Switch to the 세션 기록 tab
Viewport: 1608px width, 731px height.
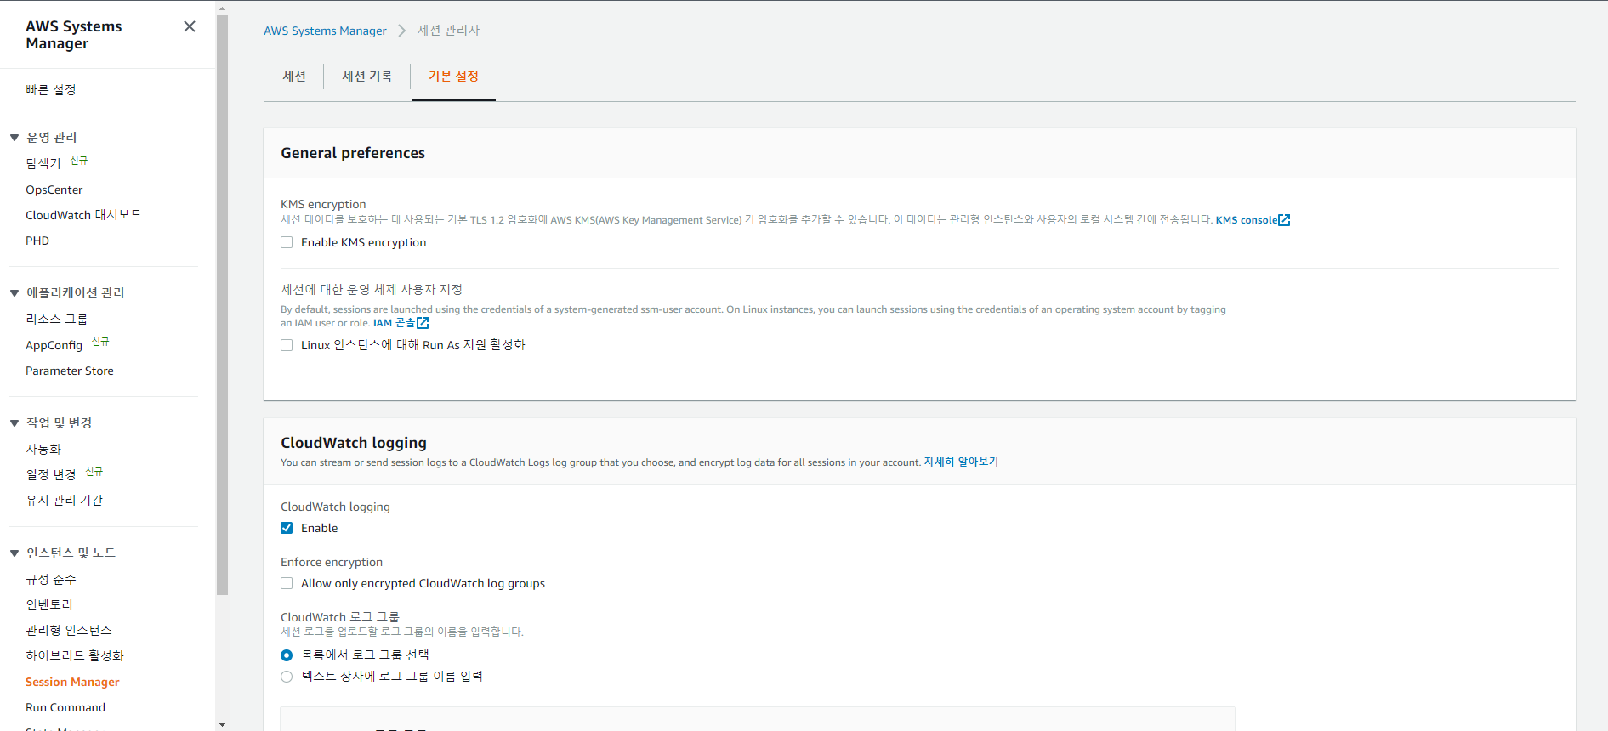point(367,76)
